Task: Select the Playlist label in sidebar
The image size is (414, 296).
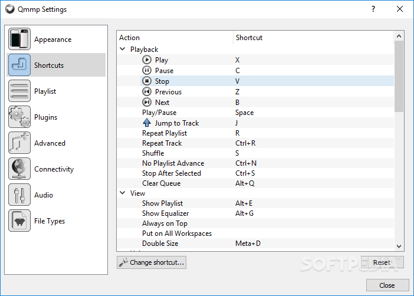Action: [x=45, y=91]
